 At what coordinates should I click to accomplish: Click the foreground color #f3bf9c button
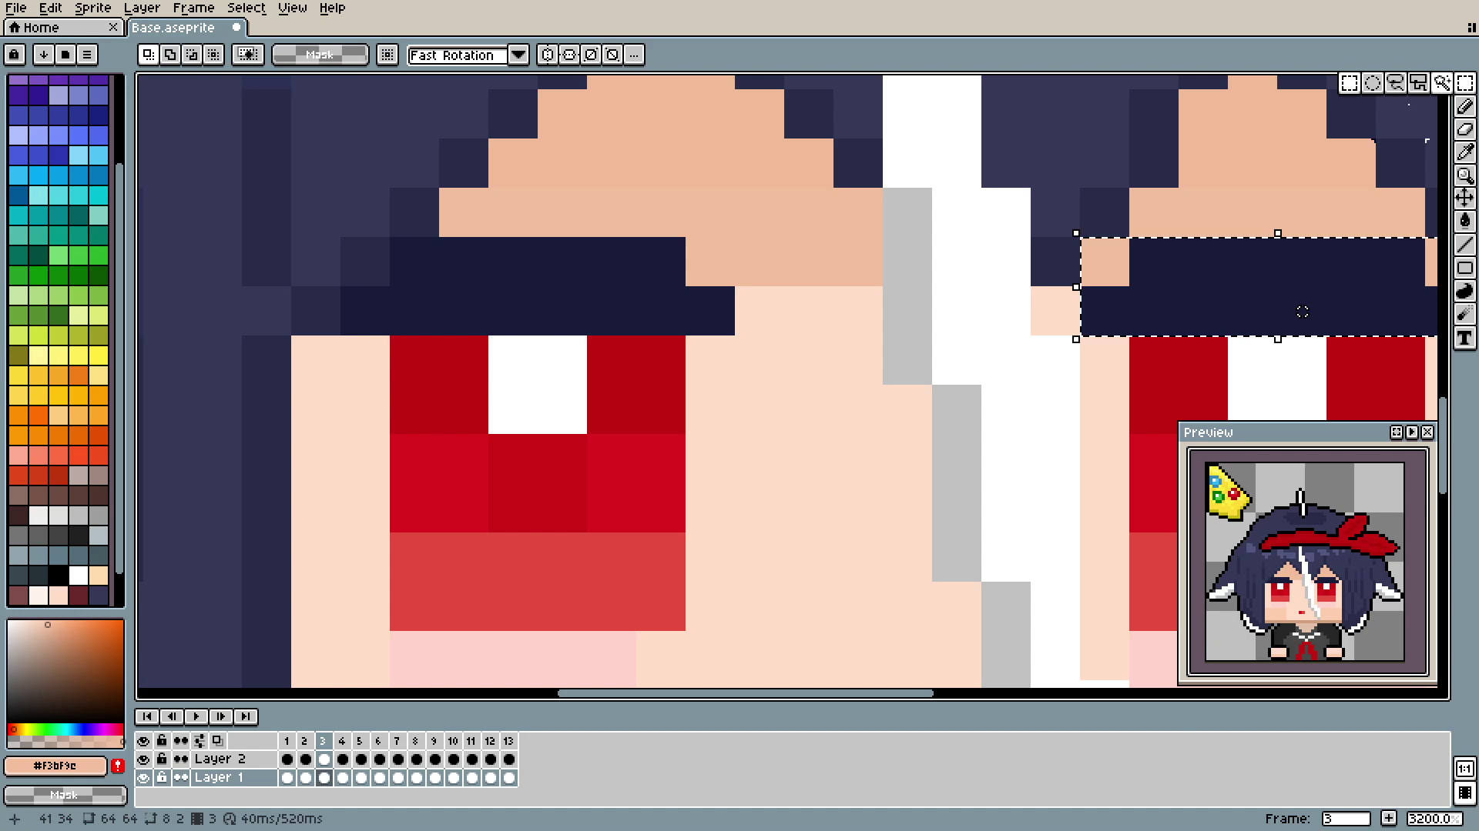55,766
